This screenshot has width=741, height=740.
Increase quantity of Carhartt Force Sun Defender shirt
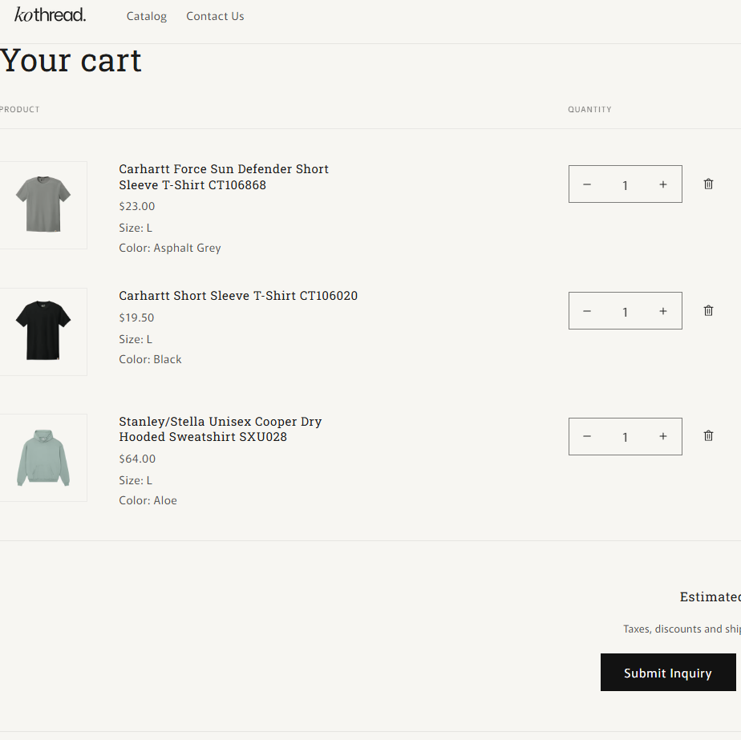[x=662, y=184]
